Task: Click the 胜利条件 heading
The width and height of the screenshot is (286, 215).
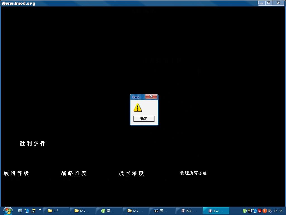Action: point(32,144)
